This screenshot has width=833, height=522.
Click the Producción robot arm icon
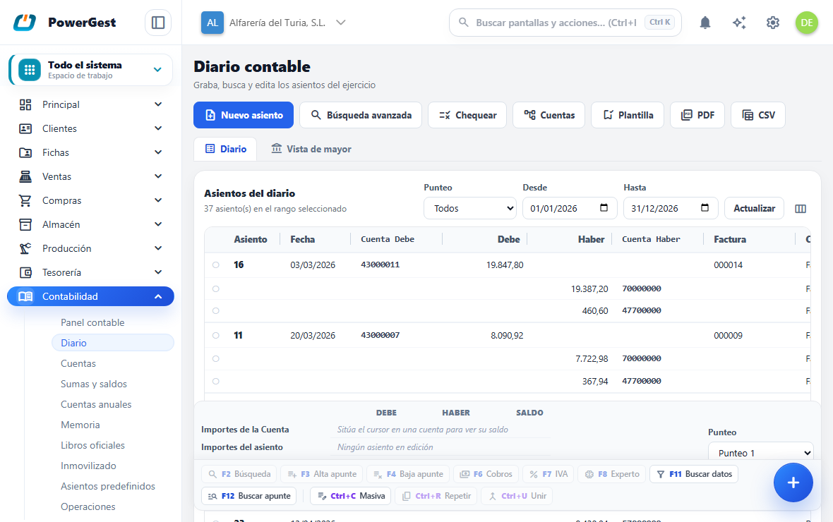(25, 248)
